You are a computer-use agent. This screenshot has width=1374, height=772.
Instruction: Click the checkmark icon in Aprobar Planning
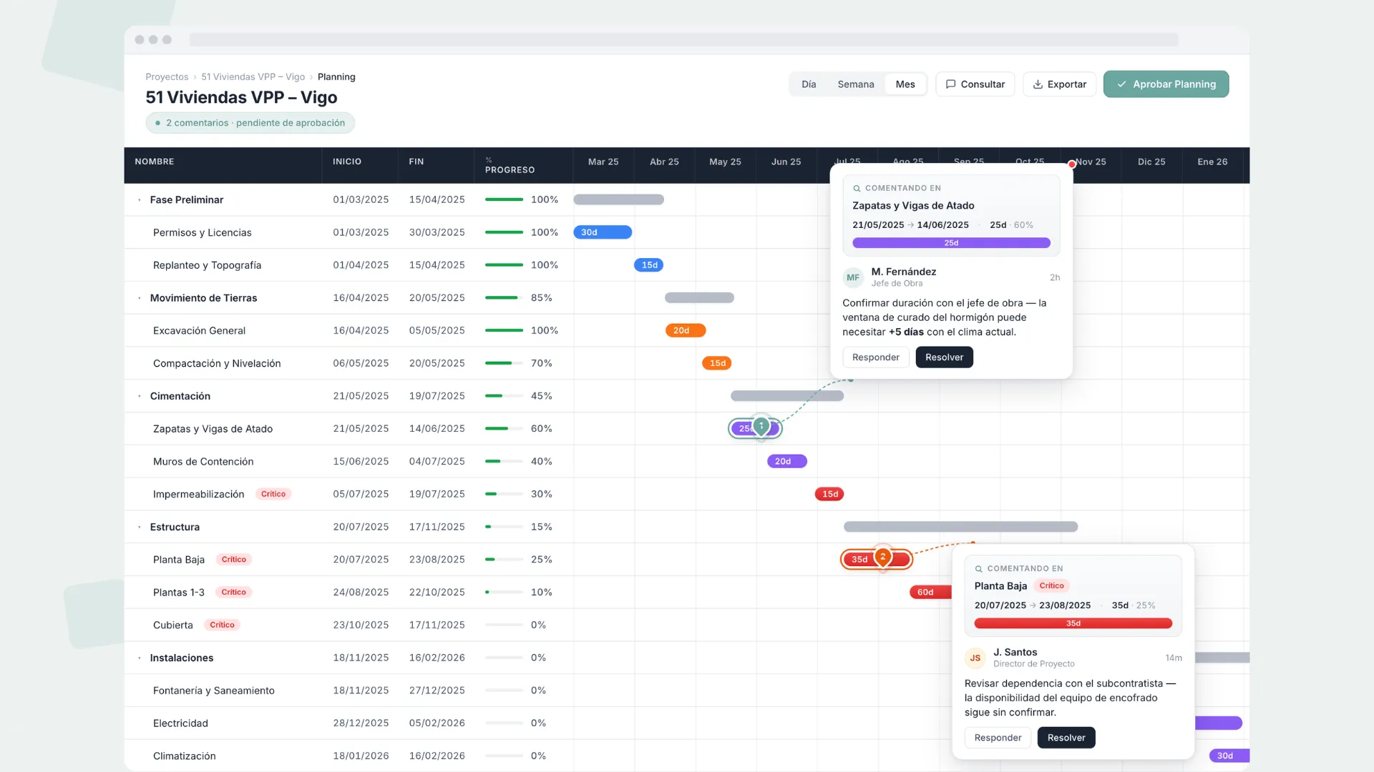coord(1121,84)
